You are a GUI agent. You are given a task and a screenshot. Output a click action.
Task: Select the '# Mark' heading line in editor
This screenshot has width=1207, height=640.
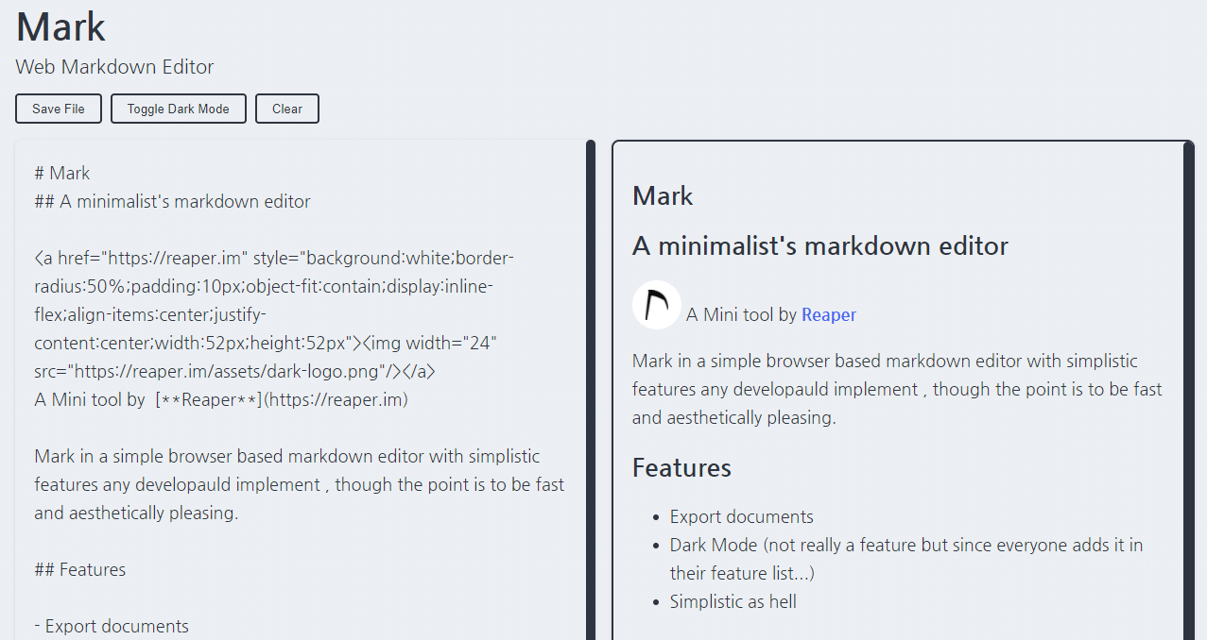pos(60,173)
